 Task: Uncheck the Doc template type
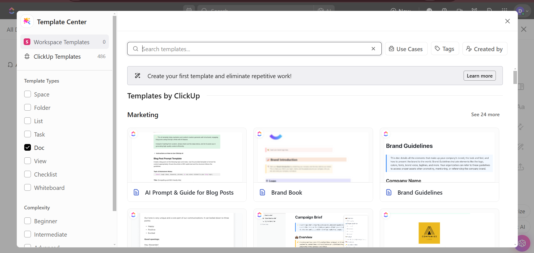(28, 148)
